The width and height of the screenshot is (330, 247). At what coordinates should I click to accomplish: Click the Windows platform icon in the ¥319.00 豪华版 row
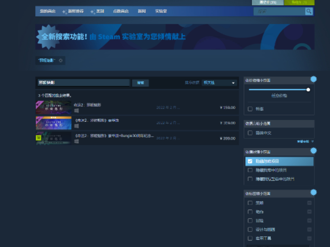coord(77,126)
